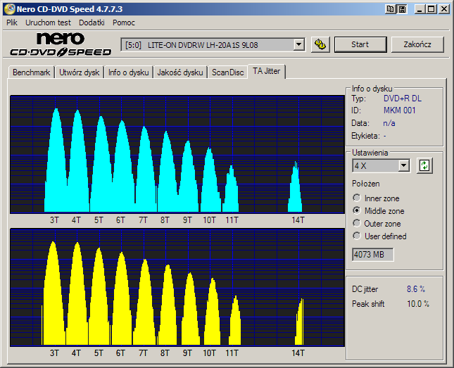Open the Dodatki menu
The image size is (454, 368).
pyautogui.click(x=92, y=23)
